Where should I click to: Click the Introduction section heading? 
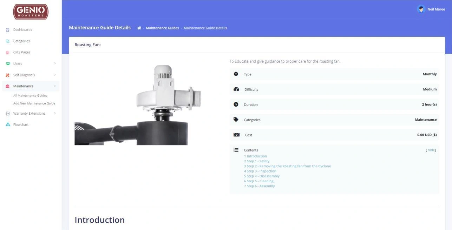coord(100,220)
